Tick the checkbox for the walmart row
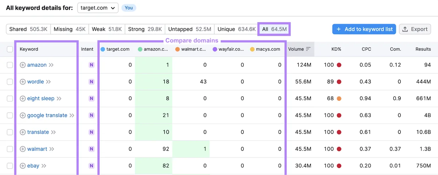The height and width of the screenshot is (175, 438). [10, 149]
